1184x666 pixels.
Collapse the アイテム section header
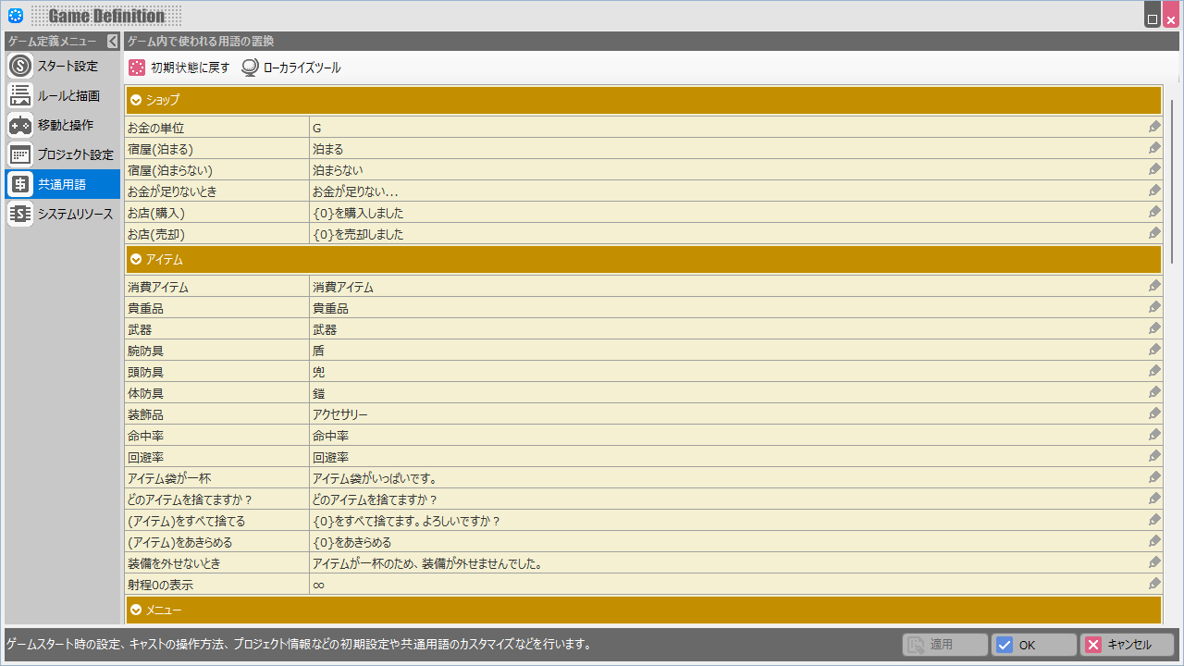[136, 260]
